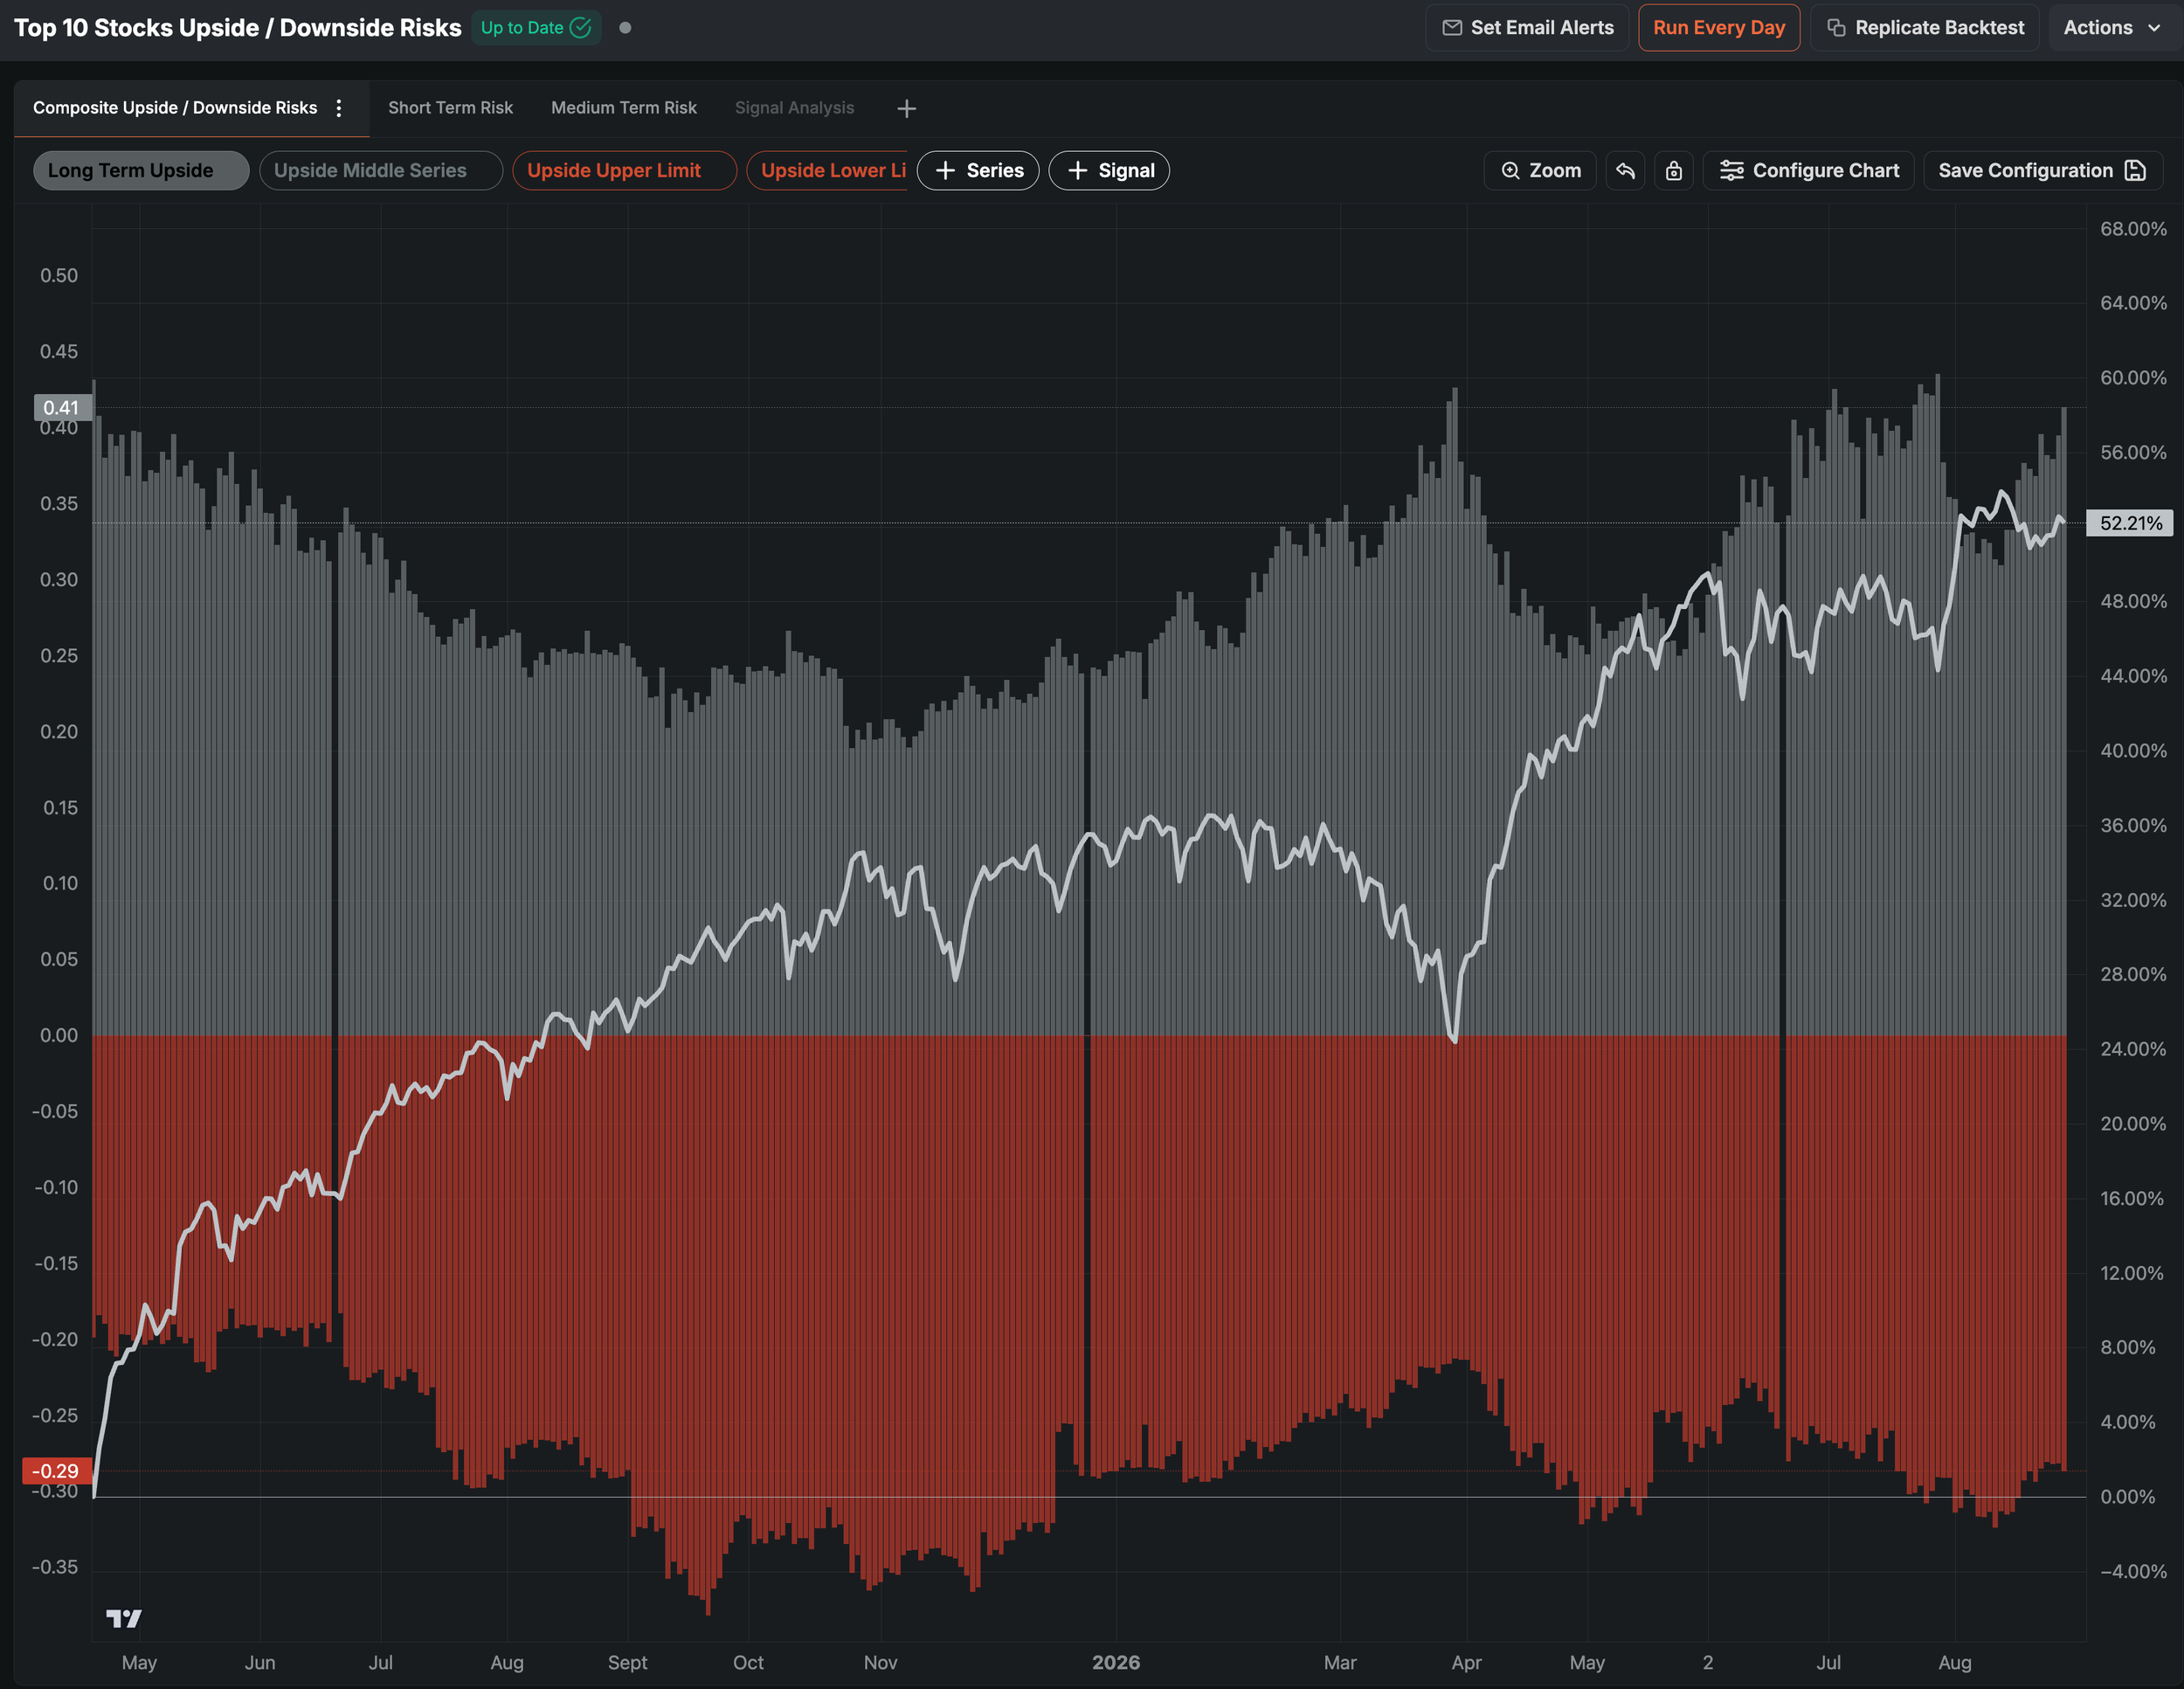Click the gray status dot in header
Image resolution: width=2184 pixels, height=1689 pixels.
point(625,28)
